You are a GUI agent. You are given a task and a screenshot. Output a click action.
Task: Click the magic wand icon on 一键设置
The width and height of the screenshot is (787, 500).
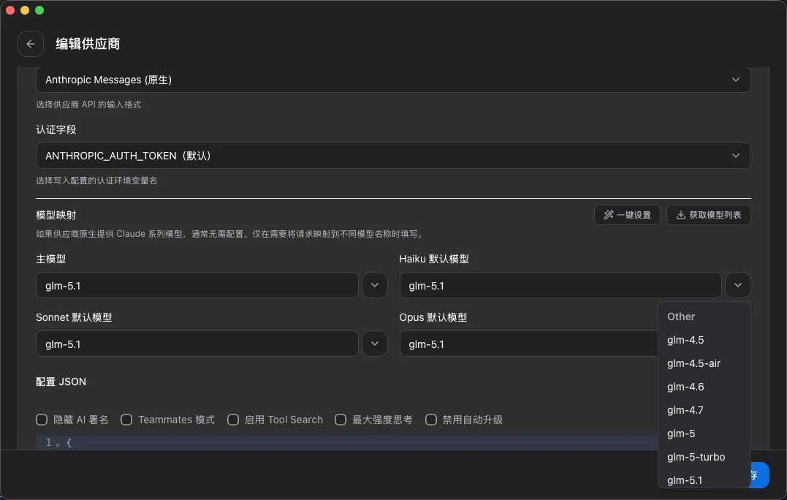pos(608,215)
